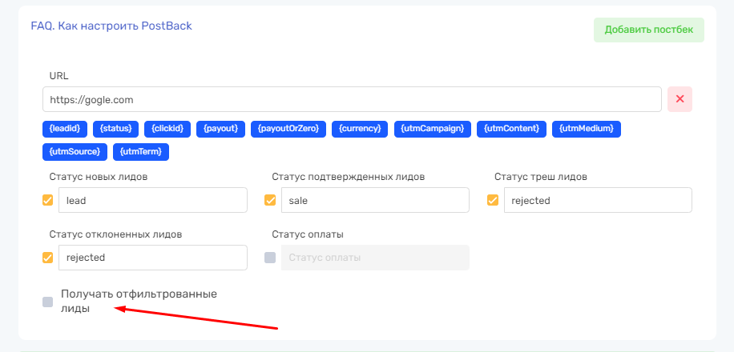Click the red X delete postback icon
Screen dimensions: 734x352
tap(680, 99)
